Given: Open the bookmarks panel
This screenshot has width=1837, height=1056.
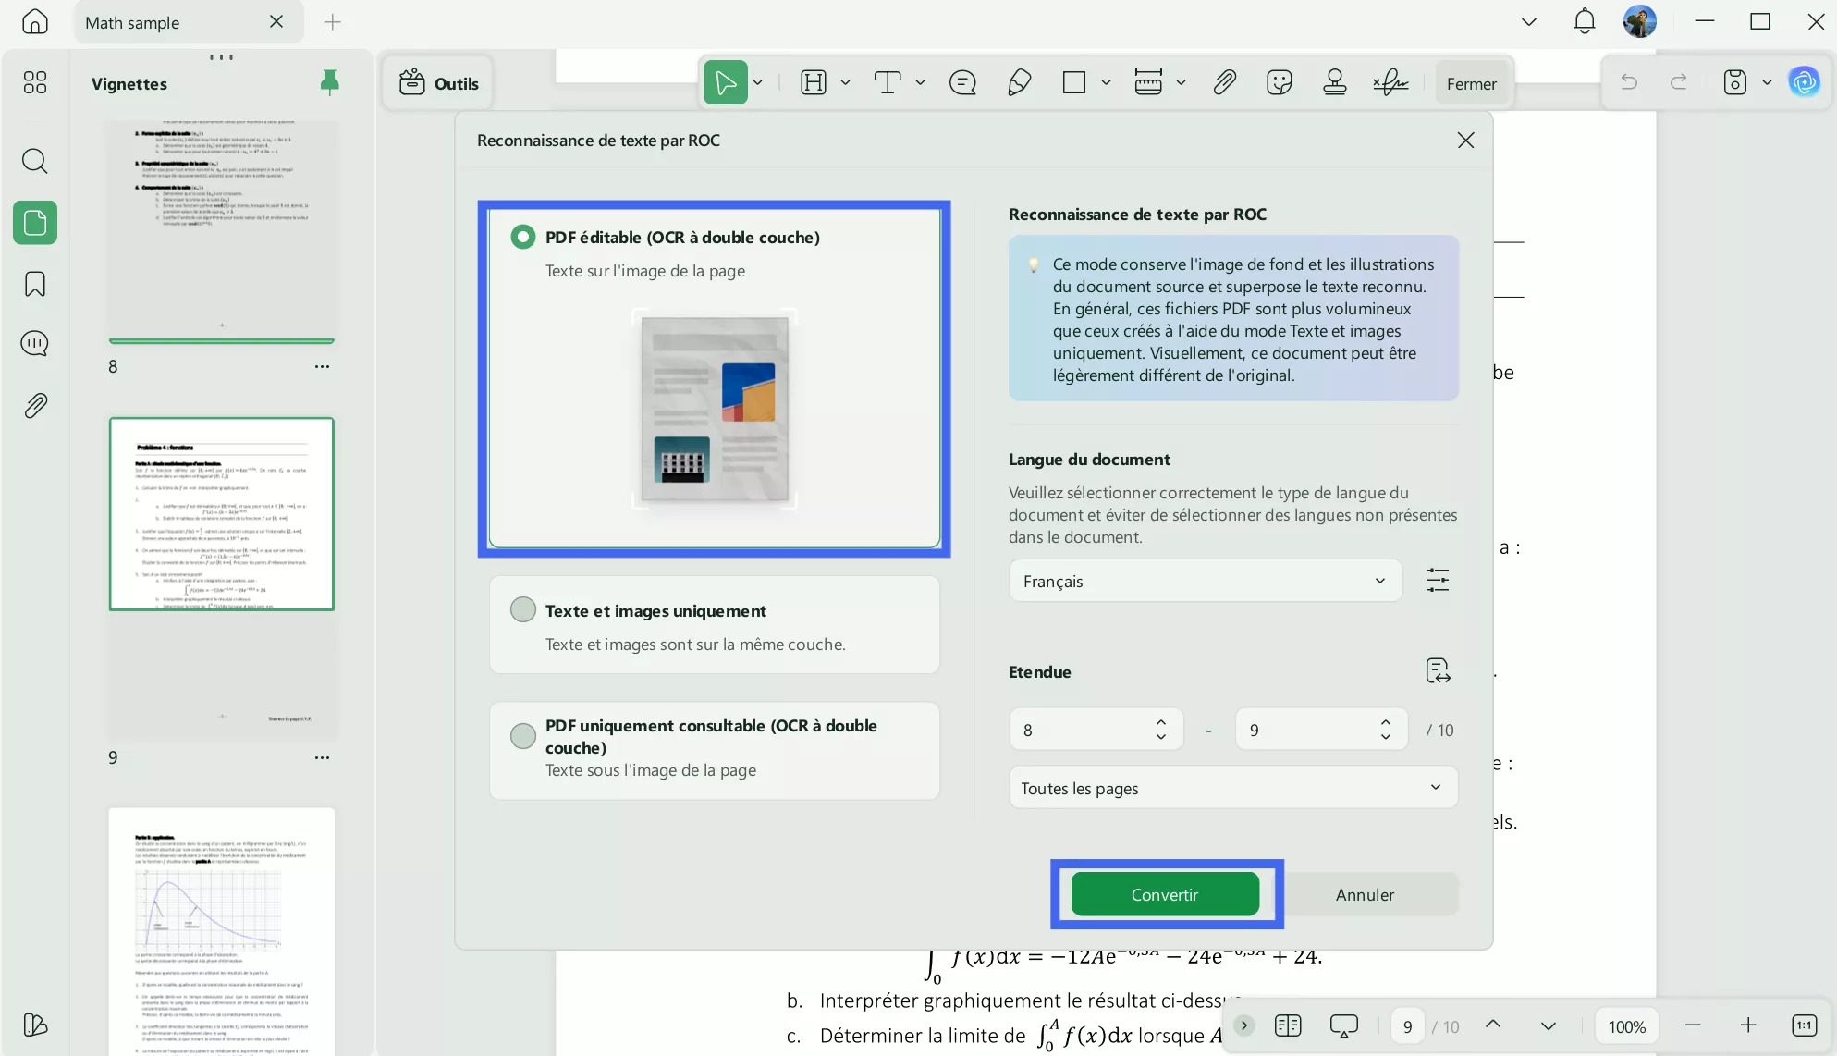Looking at the screenshot, I should pyautogui.click(x=34, y=284).
